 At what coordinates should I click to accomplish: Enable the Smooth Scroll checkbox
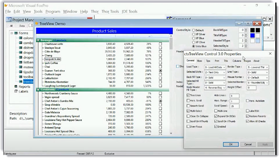[x=188, y=106]
